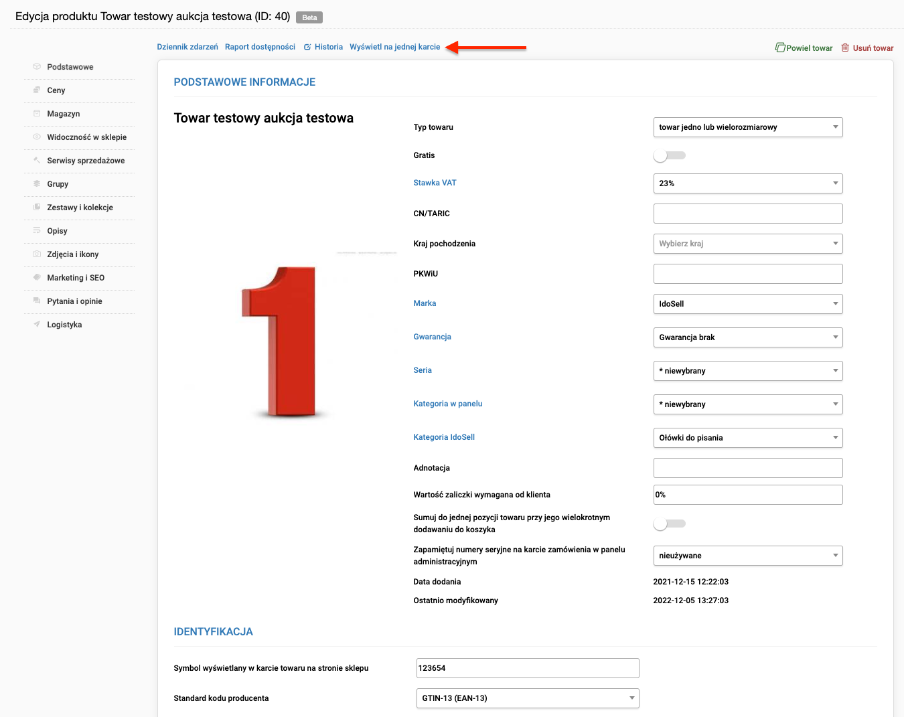Viewport: 904px width, 717px height.
Task: Go to the Ceny section
Action: [56, 90]
